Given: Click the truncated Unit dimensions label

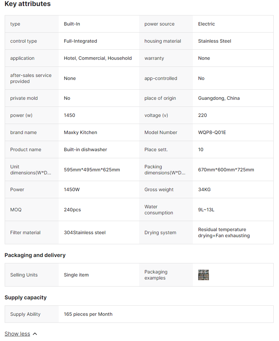Looking at the screenshot, I should pos(31,170).
